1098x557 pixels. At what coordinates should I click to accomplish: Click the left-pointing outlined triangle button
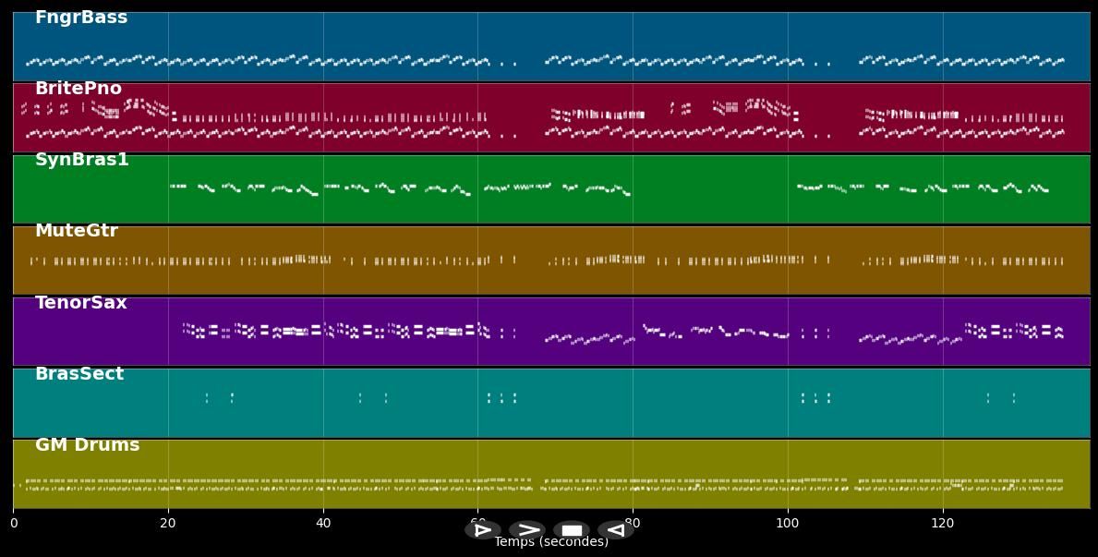point(616,530)
